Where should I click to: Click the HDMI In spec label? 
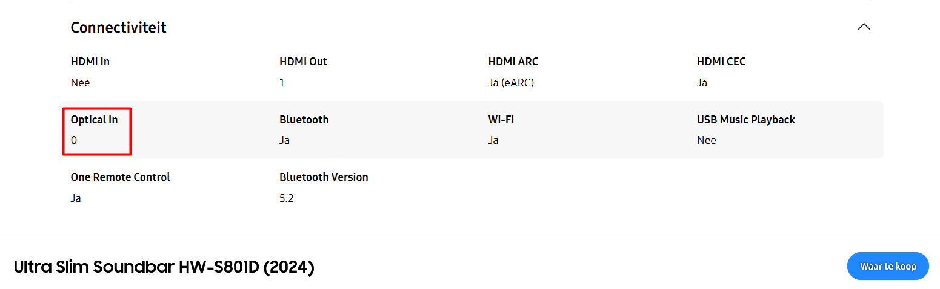point(90,62)
